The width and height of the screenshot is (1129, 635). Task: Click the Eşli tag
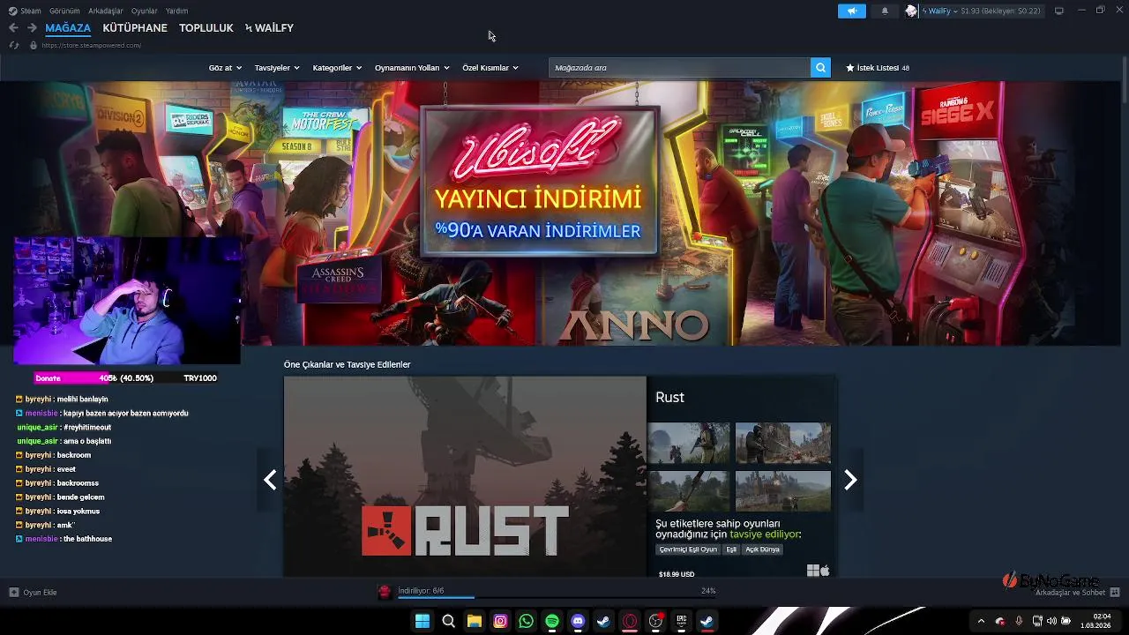(x=731, y=549)
